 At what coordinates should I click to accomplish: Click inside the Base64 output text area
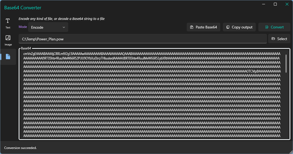pyautogui.click(x=152, y=96)
